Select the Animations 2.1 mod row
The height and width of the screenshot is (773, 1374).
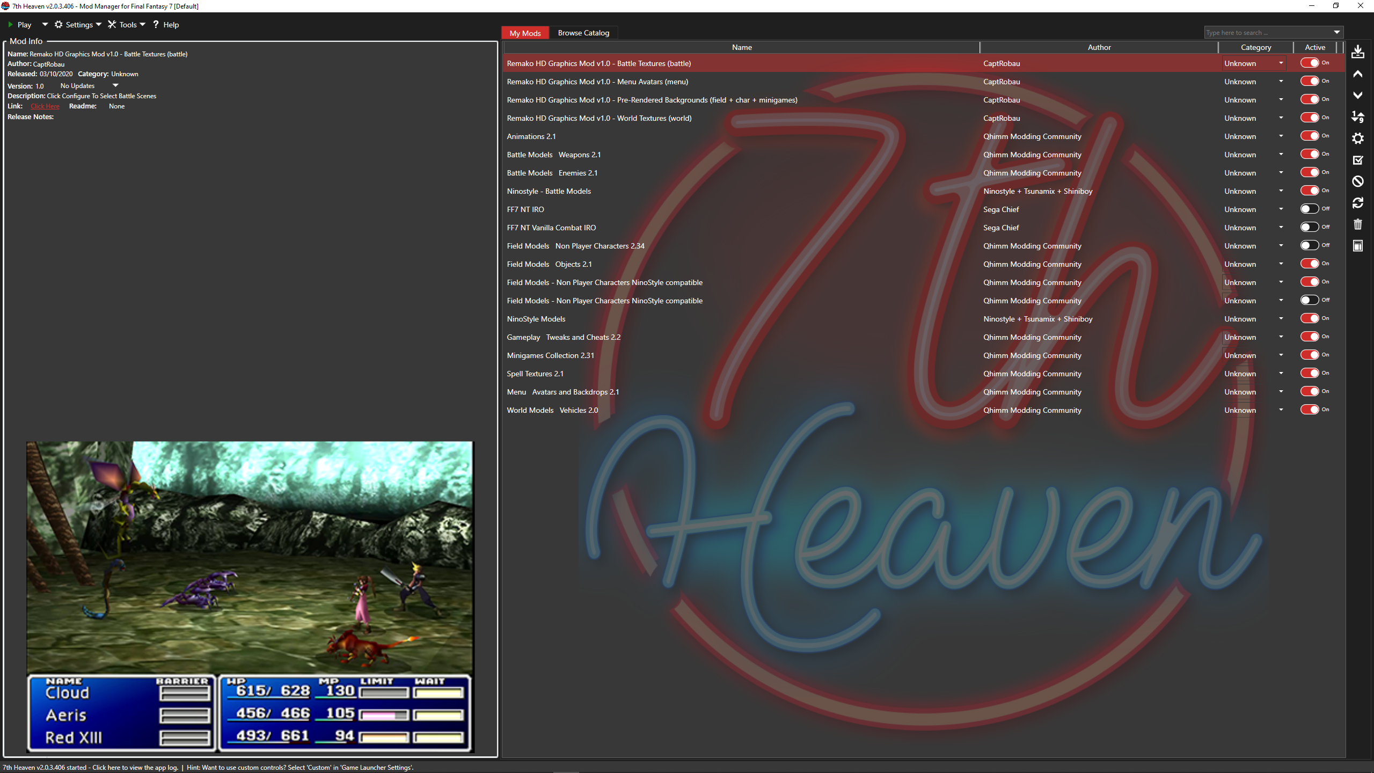click(x=923, y=136)
